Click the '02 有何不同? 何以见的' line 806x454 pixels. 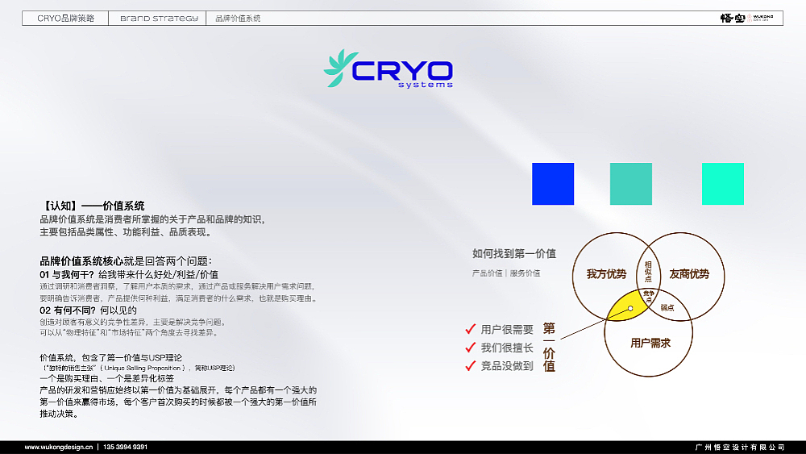click(x=88, y=310)
